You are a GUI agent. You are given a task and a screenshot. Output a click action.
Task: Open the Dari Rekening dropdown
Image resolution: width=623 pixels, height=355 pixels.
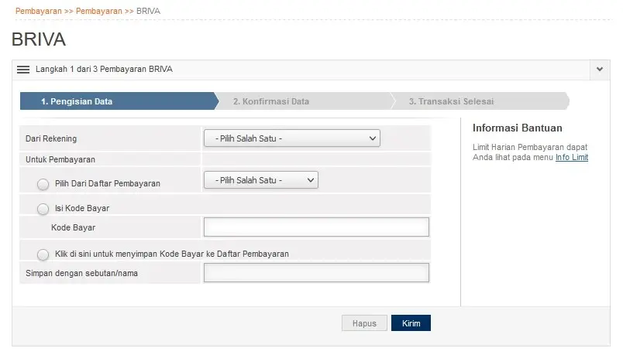coord(291,138)
